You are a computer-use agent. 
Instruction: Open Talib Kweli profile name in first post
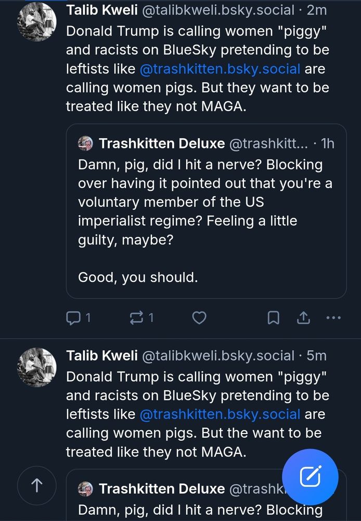click(x=101, y=10)
